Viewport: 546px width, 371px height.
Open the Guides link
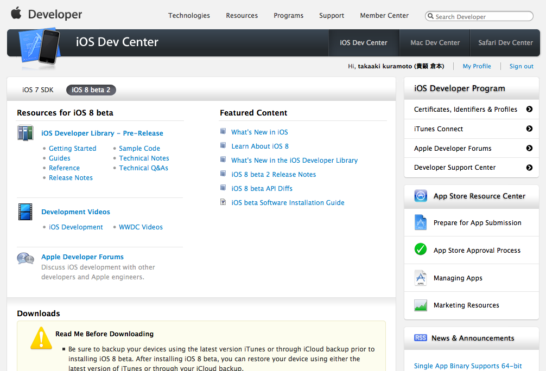click(x=60, y=158)
